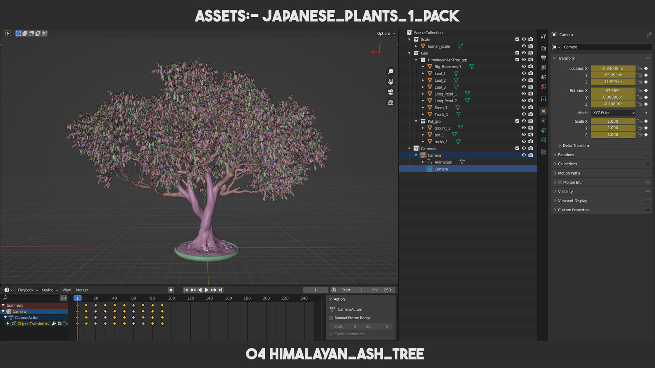
Task: Click the viewport Options button
Action: [386, 34]
